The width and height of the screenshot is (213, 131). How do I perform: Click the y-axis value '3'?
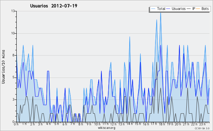13,99
